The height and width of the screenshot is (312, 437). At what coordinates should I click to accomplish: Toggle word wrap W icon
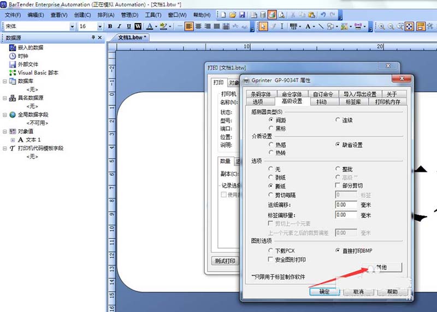click(x=138, y=26)
